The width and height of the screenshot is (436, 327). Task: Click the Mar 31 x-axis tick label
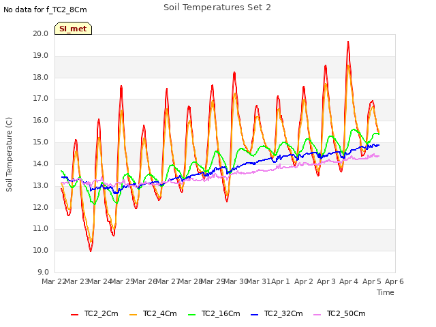tap(259, 281)
